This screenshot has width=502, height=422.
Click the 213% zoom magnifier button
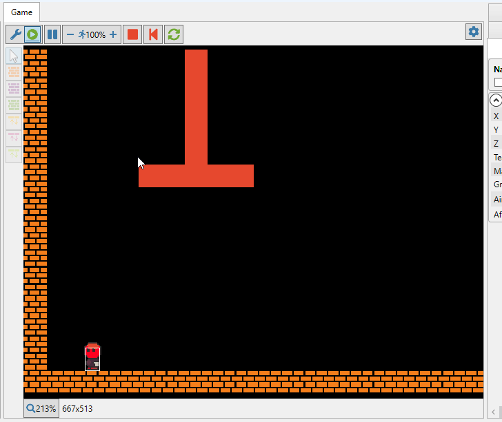point(41,409)
